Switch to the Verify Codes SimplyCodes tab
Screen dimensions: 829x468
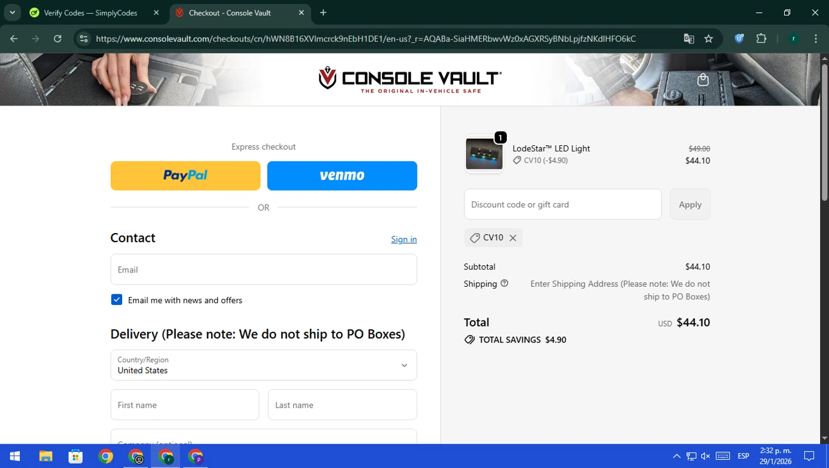coord(90,13)
